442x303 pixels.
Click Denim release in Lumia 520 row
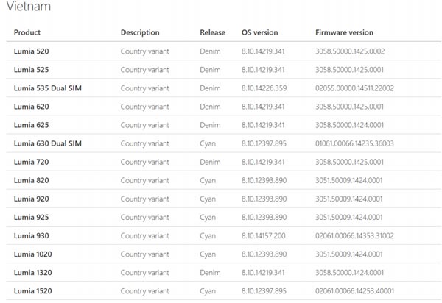(x=210, y=51)
